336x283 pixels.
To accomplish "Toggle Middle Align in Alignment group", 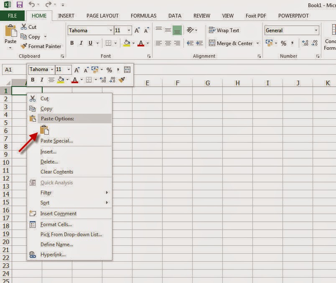I will [x=168, y=30].
